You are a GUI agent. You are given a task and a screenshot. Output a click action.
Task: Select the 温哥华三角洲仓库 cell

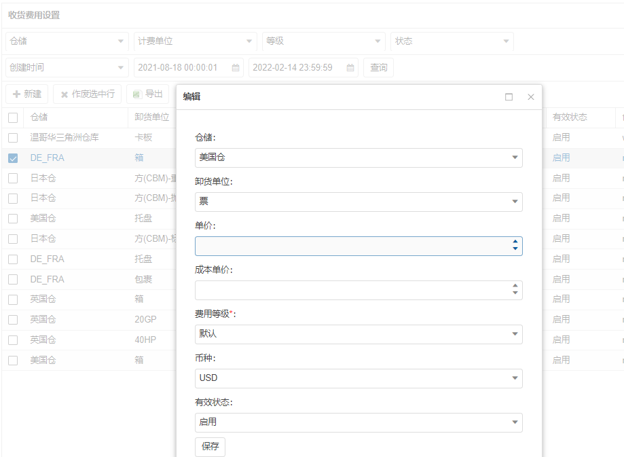point(65,138)
